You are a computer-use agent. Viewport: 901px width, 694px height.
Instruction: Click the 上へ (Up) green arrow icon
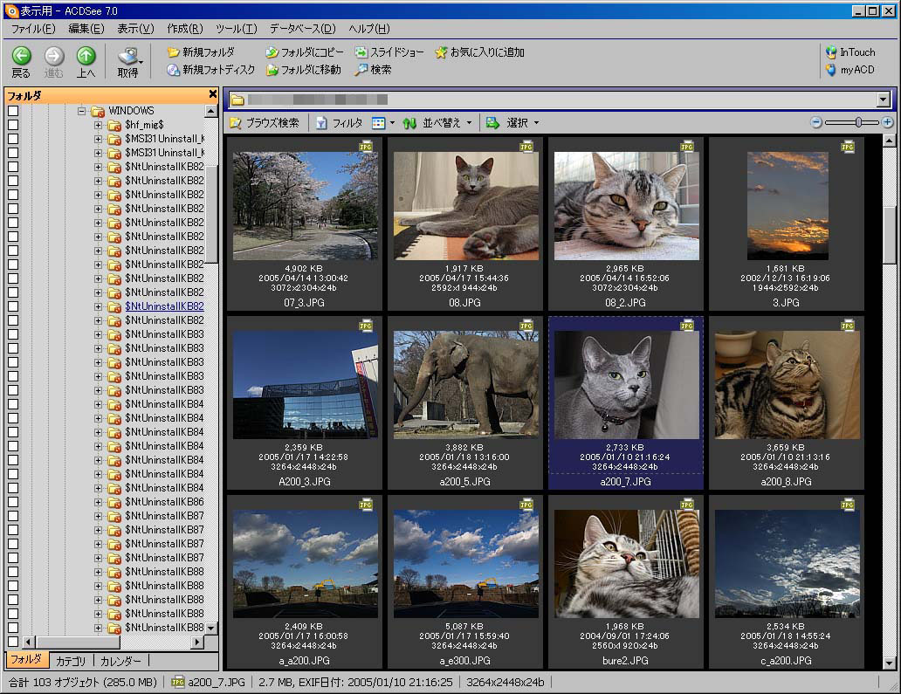(x=86, y=56)
